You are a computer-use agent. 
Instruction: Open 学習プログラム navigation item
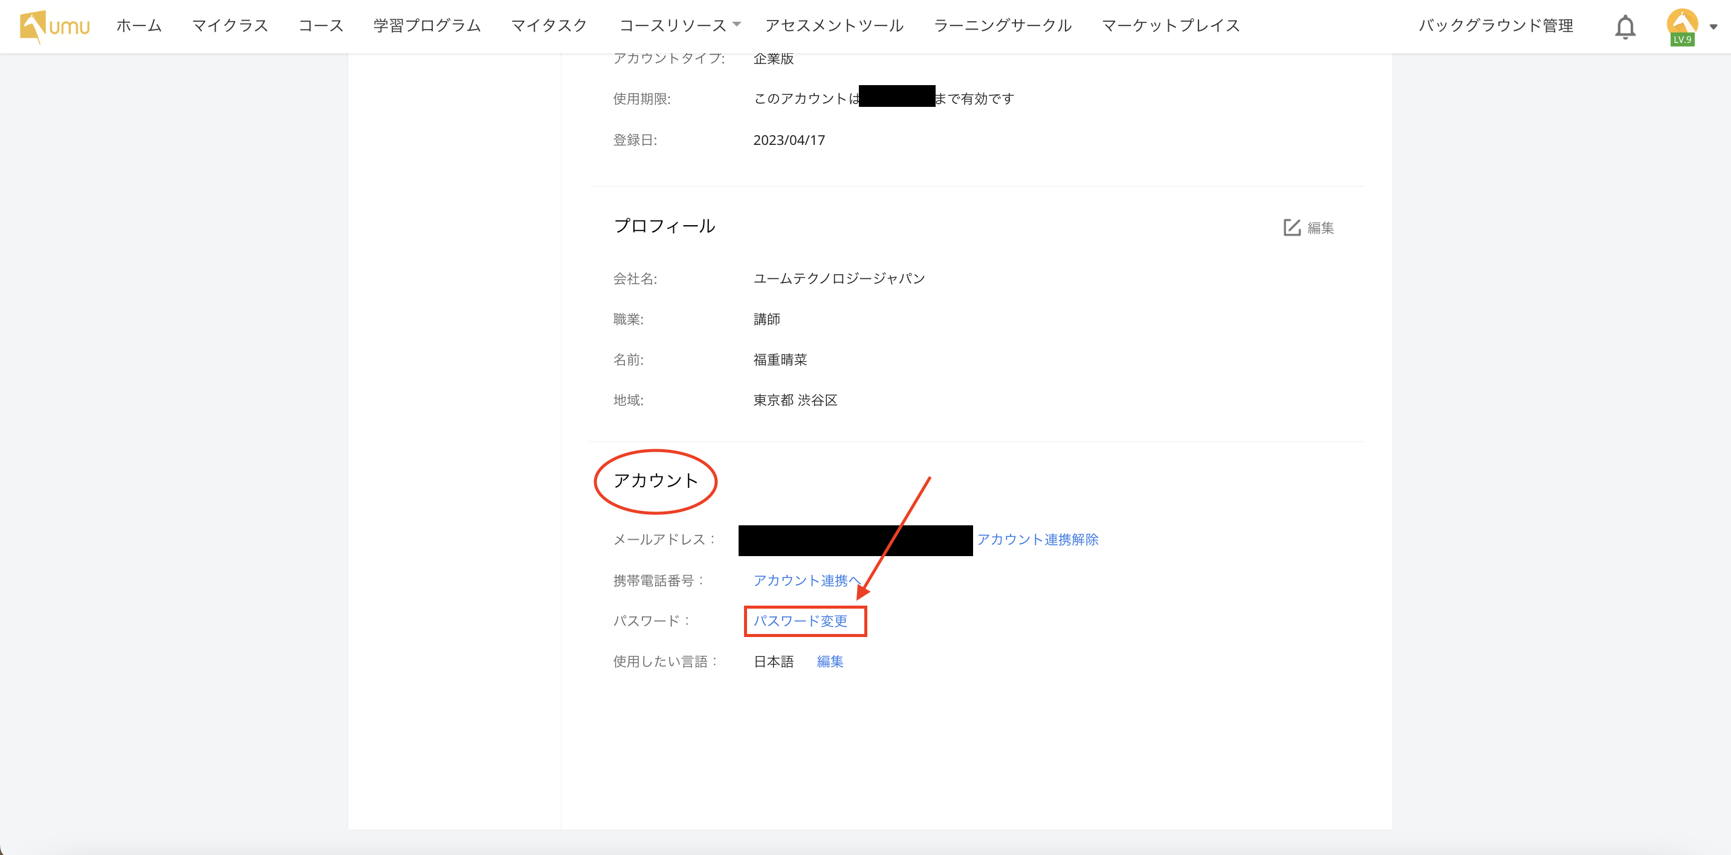click(x=427, y=25)
